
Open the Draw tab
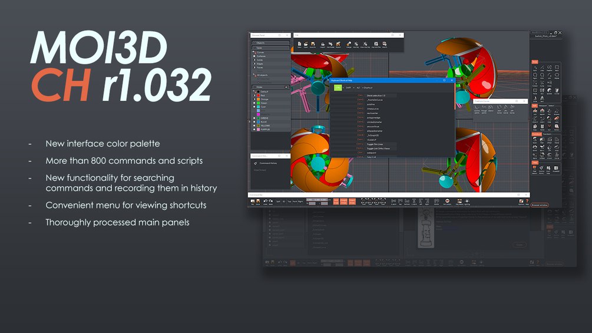click(535, 62)
